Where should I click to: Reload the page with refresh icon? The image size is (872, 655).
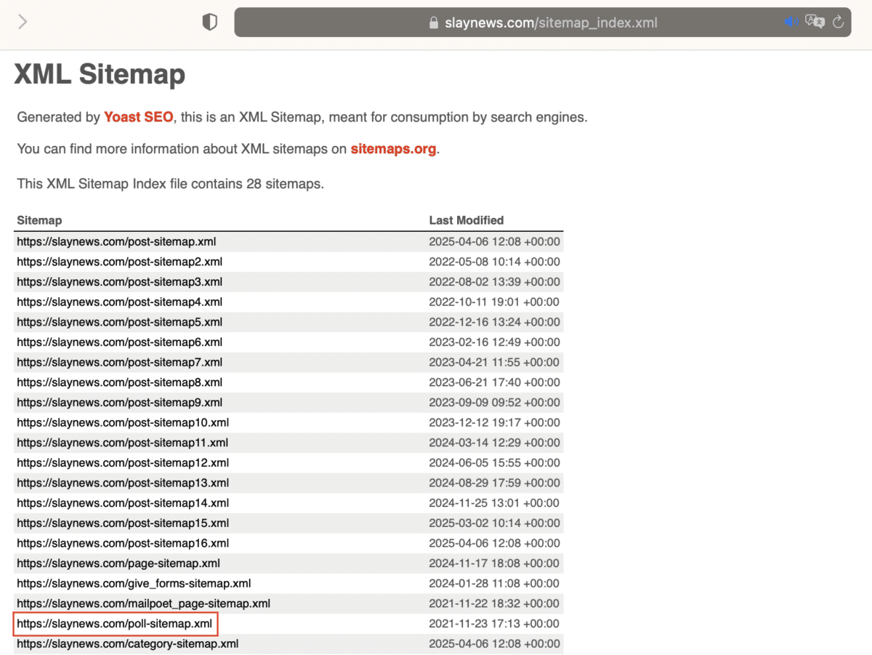(x=839, y=22)
